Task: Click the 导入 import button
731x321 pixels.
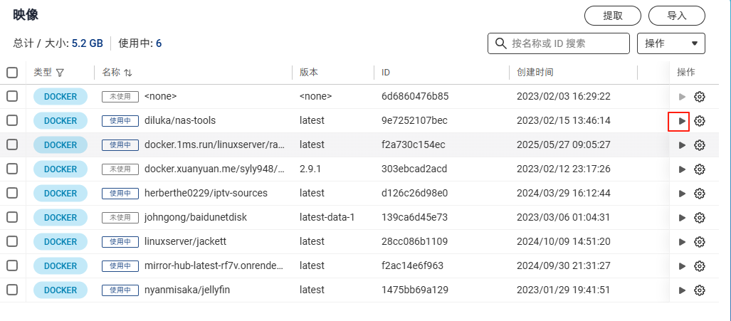Action: pyautogui.click(x=676, y=16)
